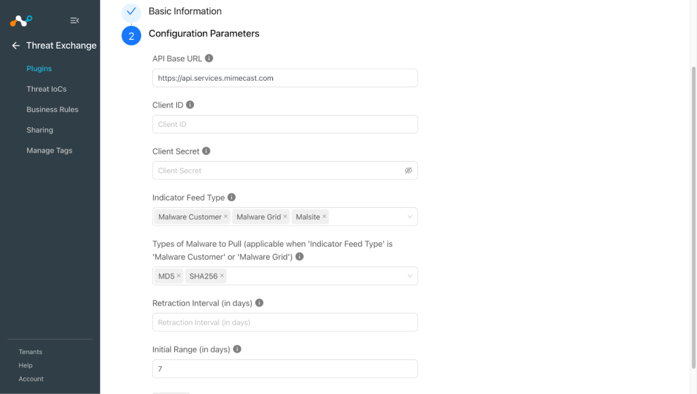This screenshot has height=394, width=697.
Task: Show info tooltip for API Base URL
Action: (209, 58)
